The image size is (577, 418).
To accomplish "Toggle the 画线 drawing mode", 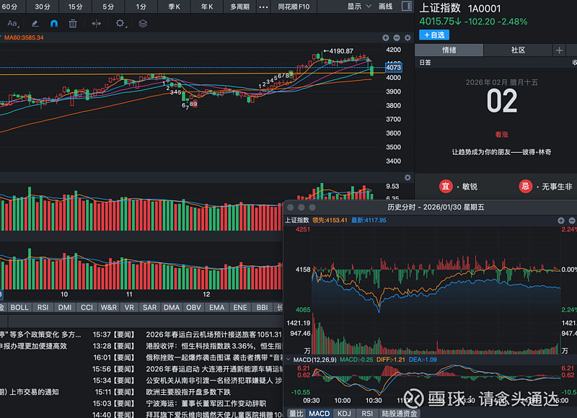I will click(385, 6).
